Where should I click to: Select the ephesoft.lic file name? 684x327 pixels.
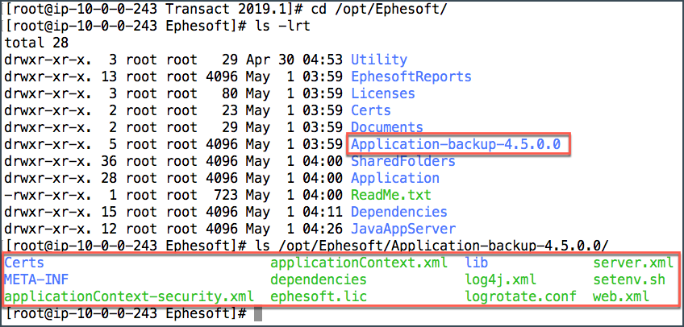pos(319,297)
